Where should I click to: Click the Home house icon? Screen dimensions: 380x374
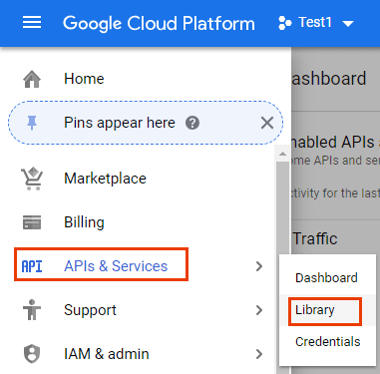click(32, 79)
